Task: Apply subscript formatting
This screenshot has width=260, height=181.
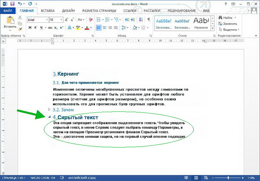Action: [56, 27]
